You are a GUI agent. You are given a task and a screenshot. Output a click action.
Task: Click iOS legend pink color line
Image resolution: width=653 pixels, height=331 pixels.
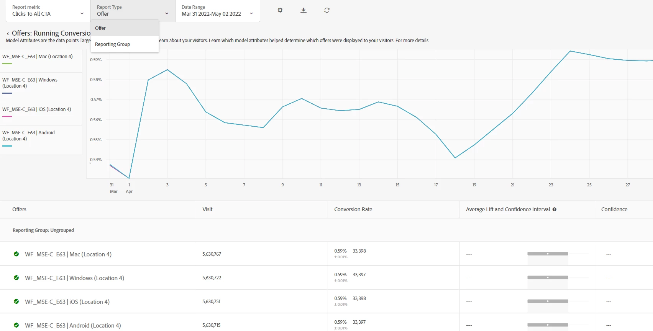coord(7,117)
